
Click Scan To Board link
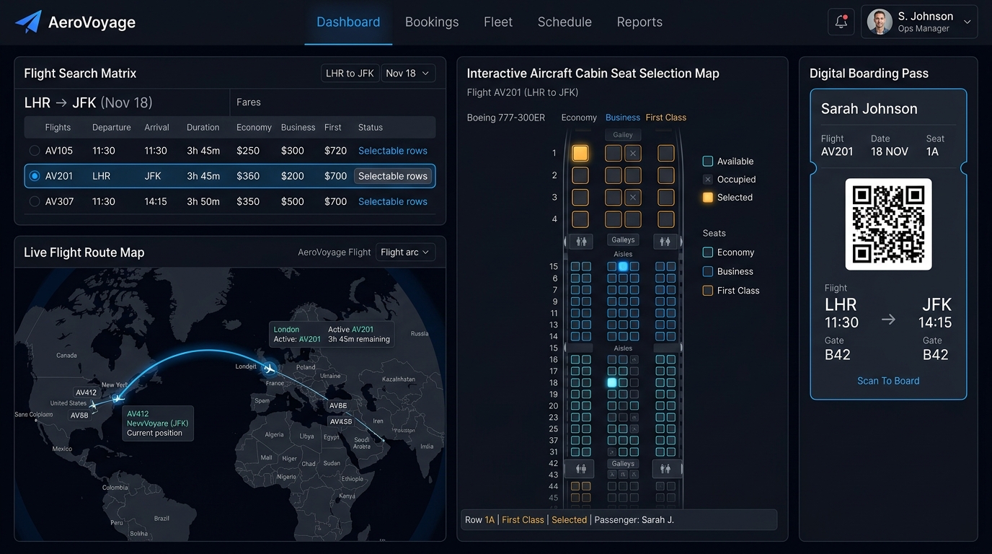point(888,381)
